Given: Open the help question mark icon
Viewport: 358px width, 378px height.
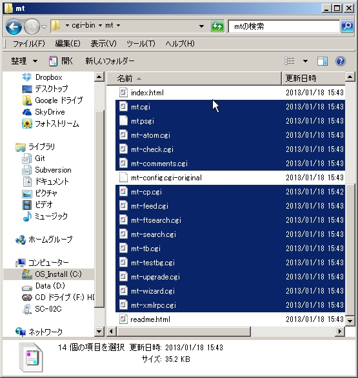Looking at the screenshot, I should click(x=341, y=61).
